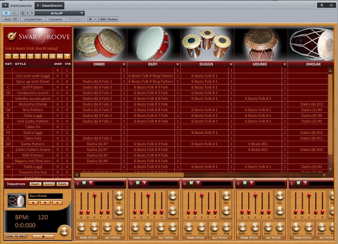Solo the DIMDI channel
The image size is (338, 244).
point(91,183)
